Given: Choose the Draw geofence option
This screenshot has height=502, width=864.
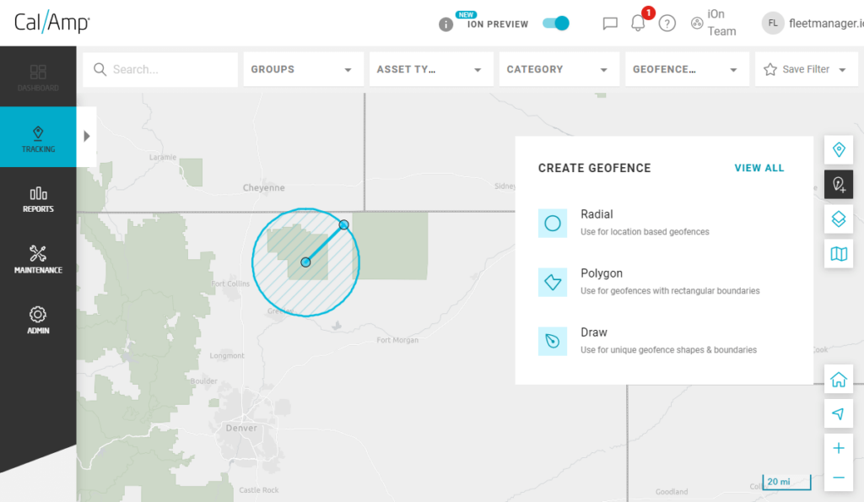Looking at the screenshot, I should (553, 341).
